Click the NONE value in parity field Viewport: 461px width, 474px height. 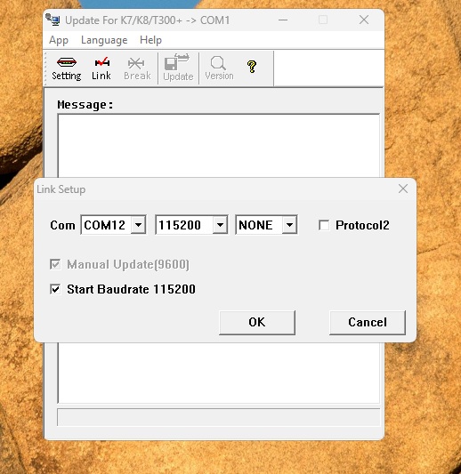pos(255,225)
